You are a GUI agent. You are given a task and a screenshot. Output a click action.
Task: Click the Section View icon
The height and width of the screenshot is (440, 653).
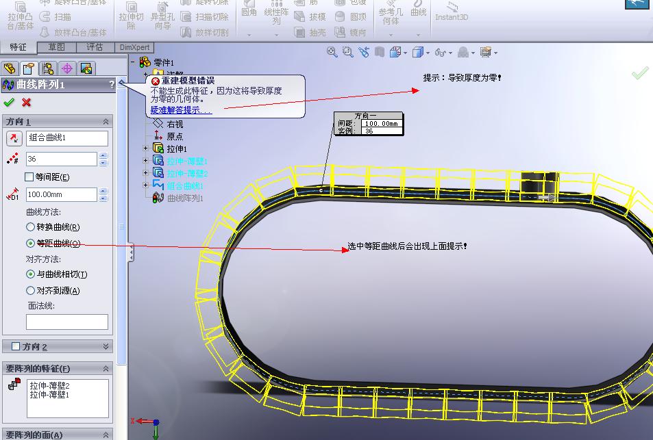pyautogui.click(x=379, y=52)
